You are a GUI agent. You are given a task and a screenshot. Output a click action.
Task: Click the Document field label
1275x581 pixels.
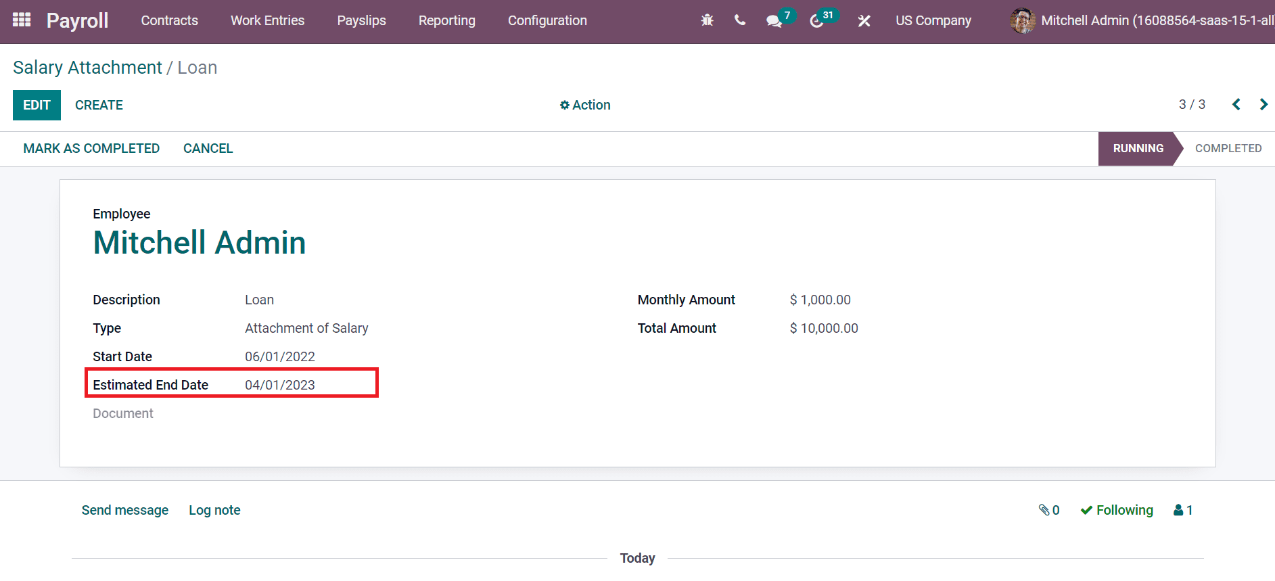coord(123,413)
